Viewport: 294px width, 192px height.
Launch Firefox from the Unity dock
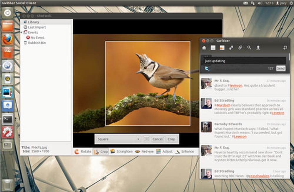(x=6, y=38)
